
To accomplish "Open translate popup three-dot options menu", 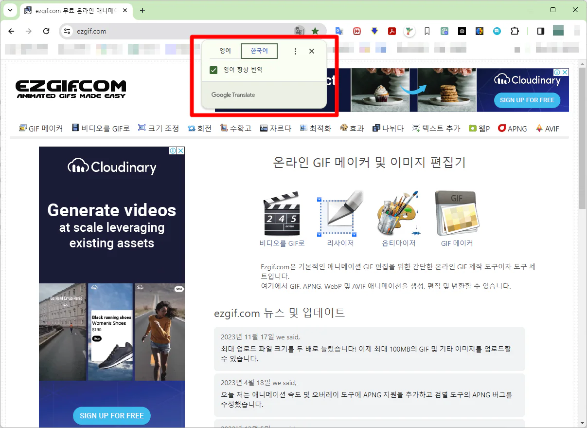I will pyautogui.click(x=295, y=51).
